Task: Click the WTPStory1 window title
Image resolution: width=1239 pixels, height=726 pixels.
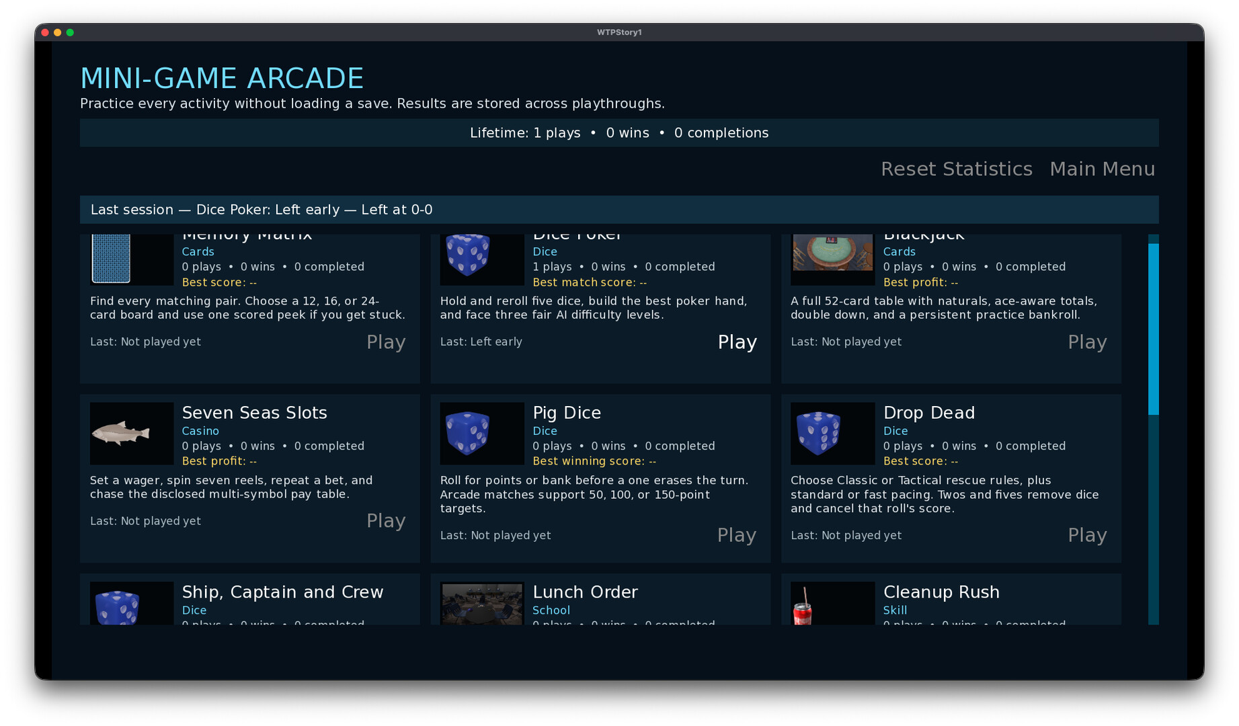Action: [619, 32]
